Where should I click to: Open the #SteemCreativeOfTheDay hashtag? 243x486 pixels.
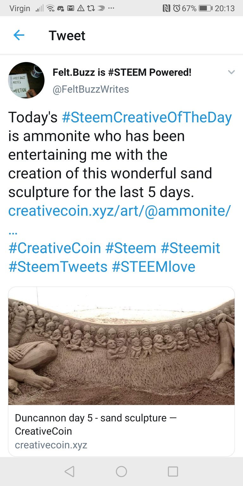(x=147, y=117)
